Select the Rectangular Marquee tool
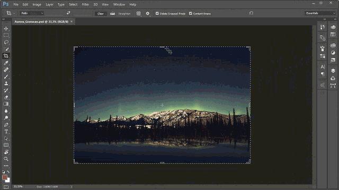 (x=6, y=35)
